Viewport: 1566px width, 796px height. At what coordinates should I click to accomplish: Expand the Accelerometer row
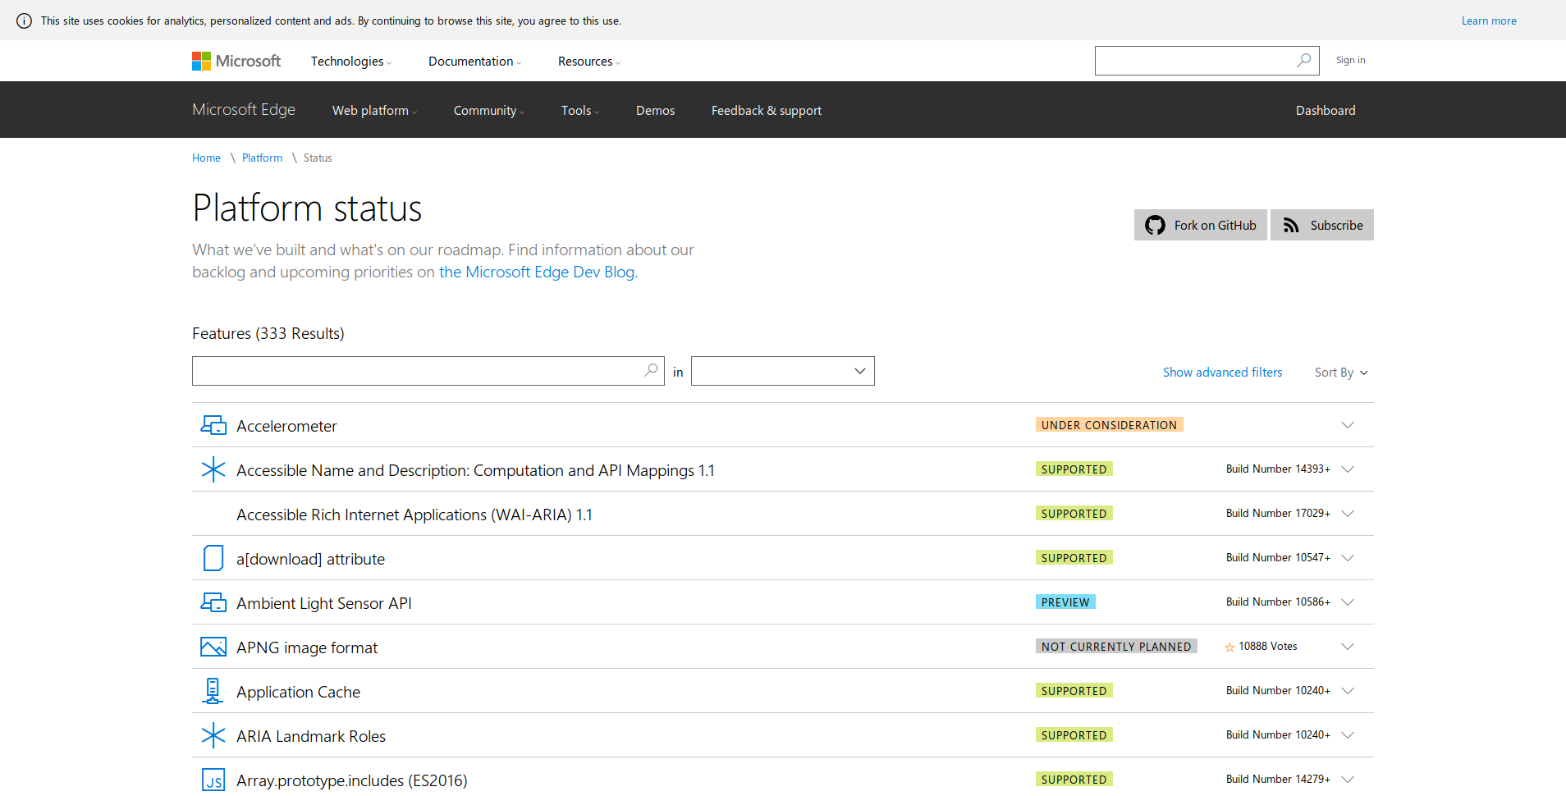coord(1348,425)
